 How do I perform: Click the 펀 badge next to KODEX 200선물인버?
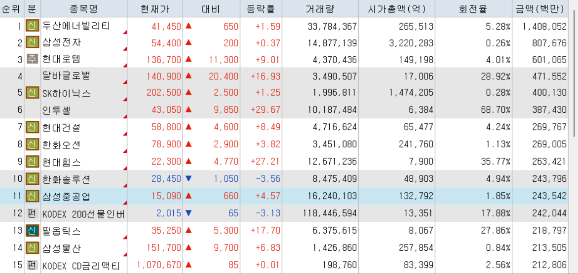[x=32, y=213]
